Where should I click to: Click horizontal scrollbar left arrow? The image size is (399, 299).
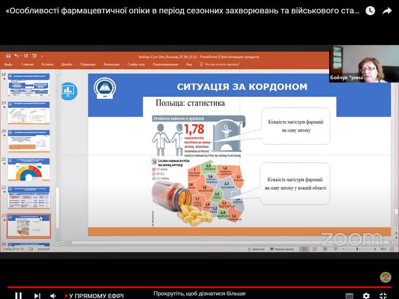coord(64,242)
